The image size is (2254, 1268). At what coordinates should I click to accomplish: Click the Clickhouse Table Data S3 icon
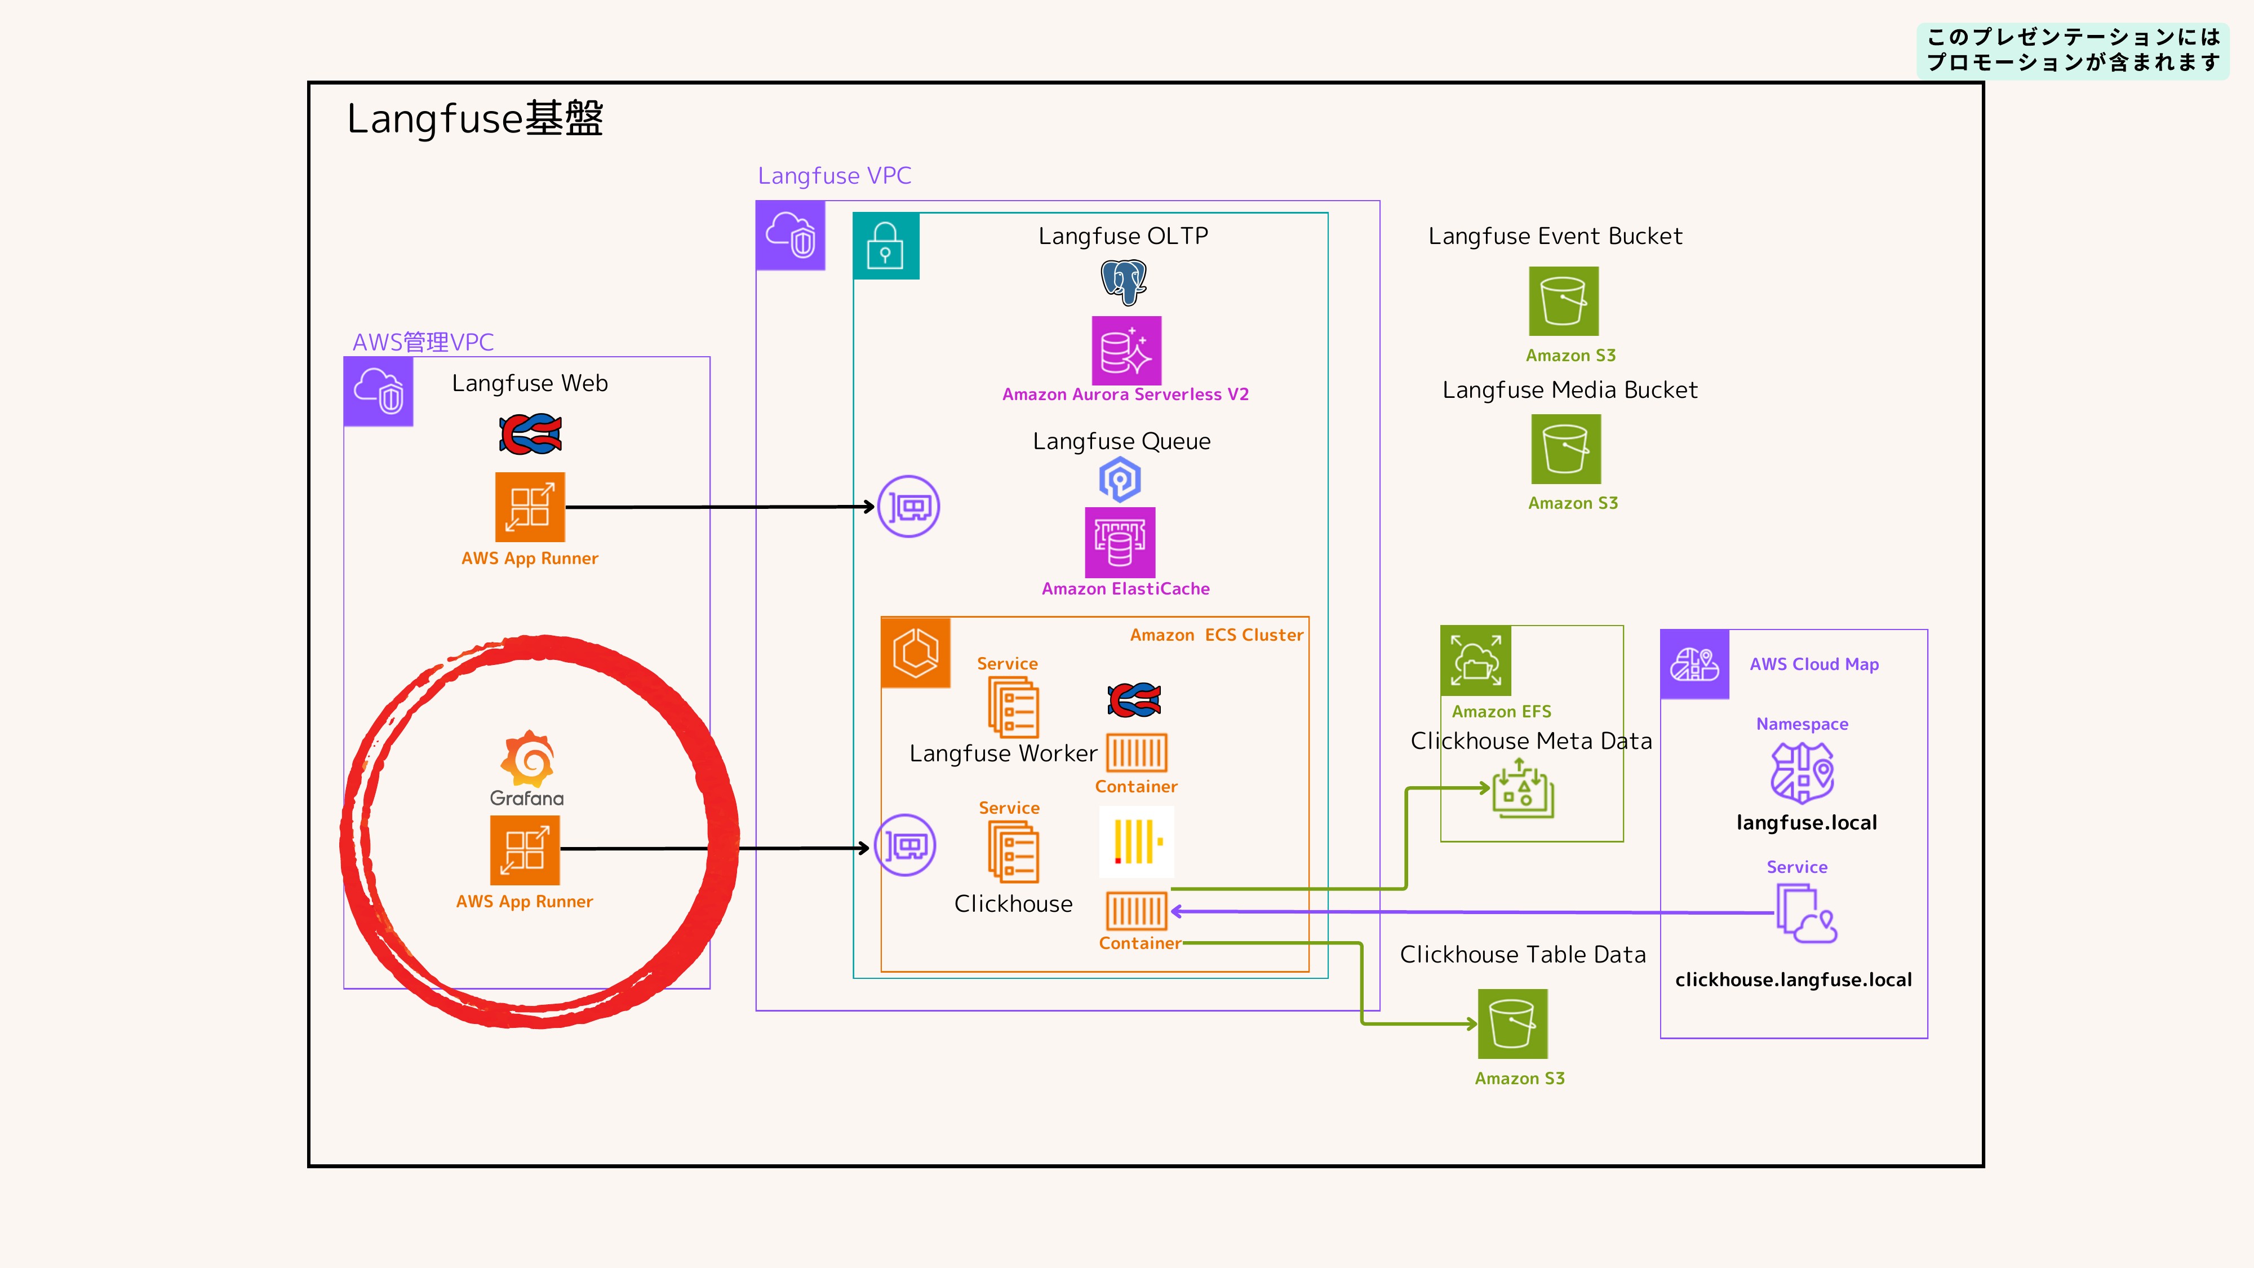[1513, 1024]
